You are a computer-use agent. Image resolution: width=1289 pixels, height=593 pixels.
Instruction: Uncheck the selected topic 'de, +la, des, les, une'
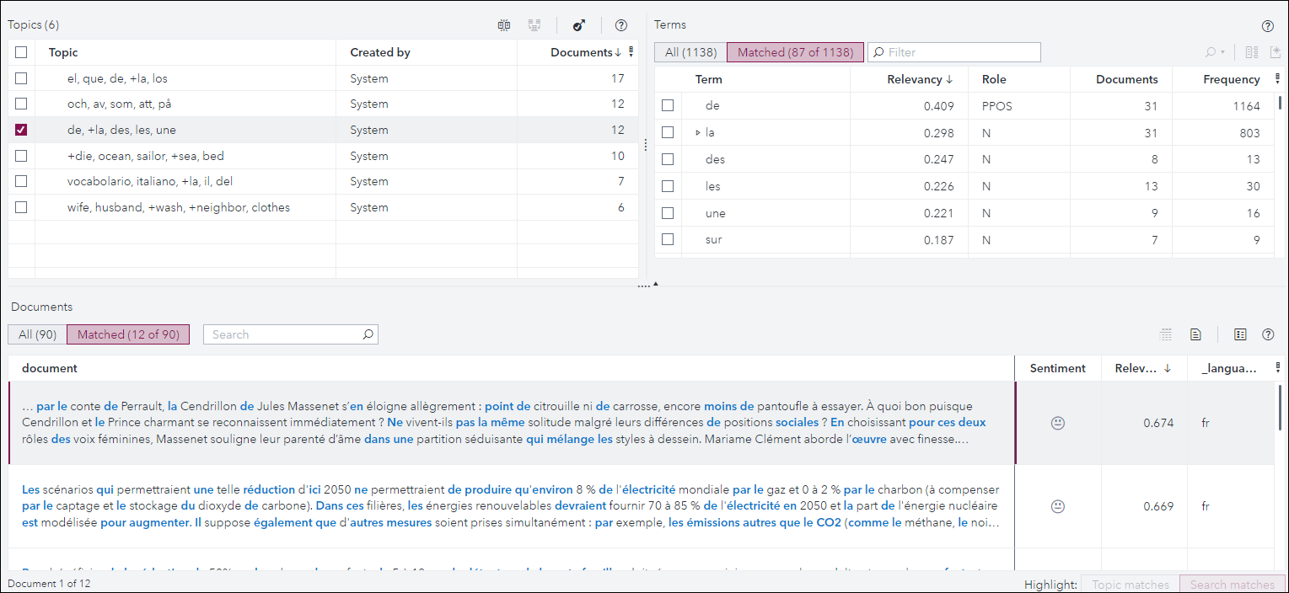pyautogui.click(x=20, y=131)
